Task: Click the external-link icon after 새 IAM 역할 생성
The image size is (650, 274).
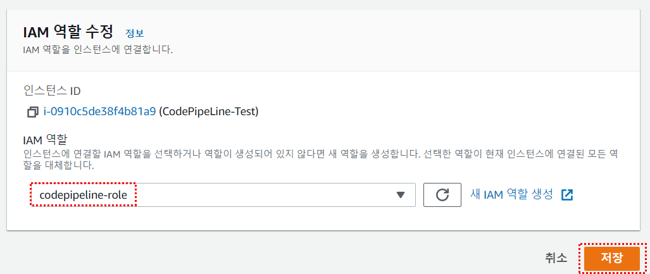Action: point(567,194)
